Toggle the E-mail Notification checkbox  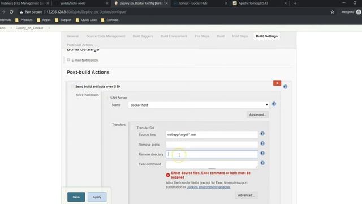[68, 60]
